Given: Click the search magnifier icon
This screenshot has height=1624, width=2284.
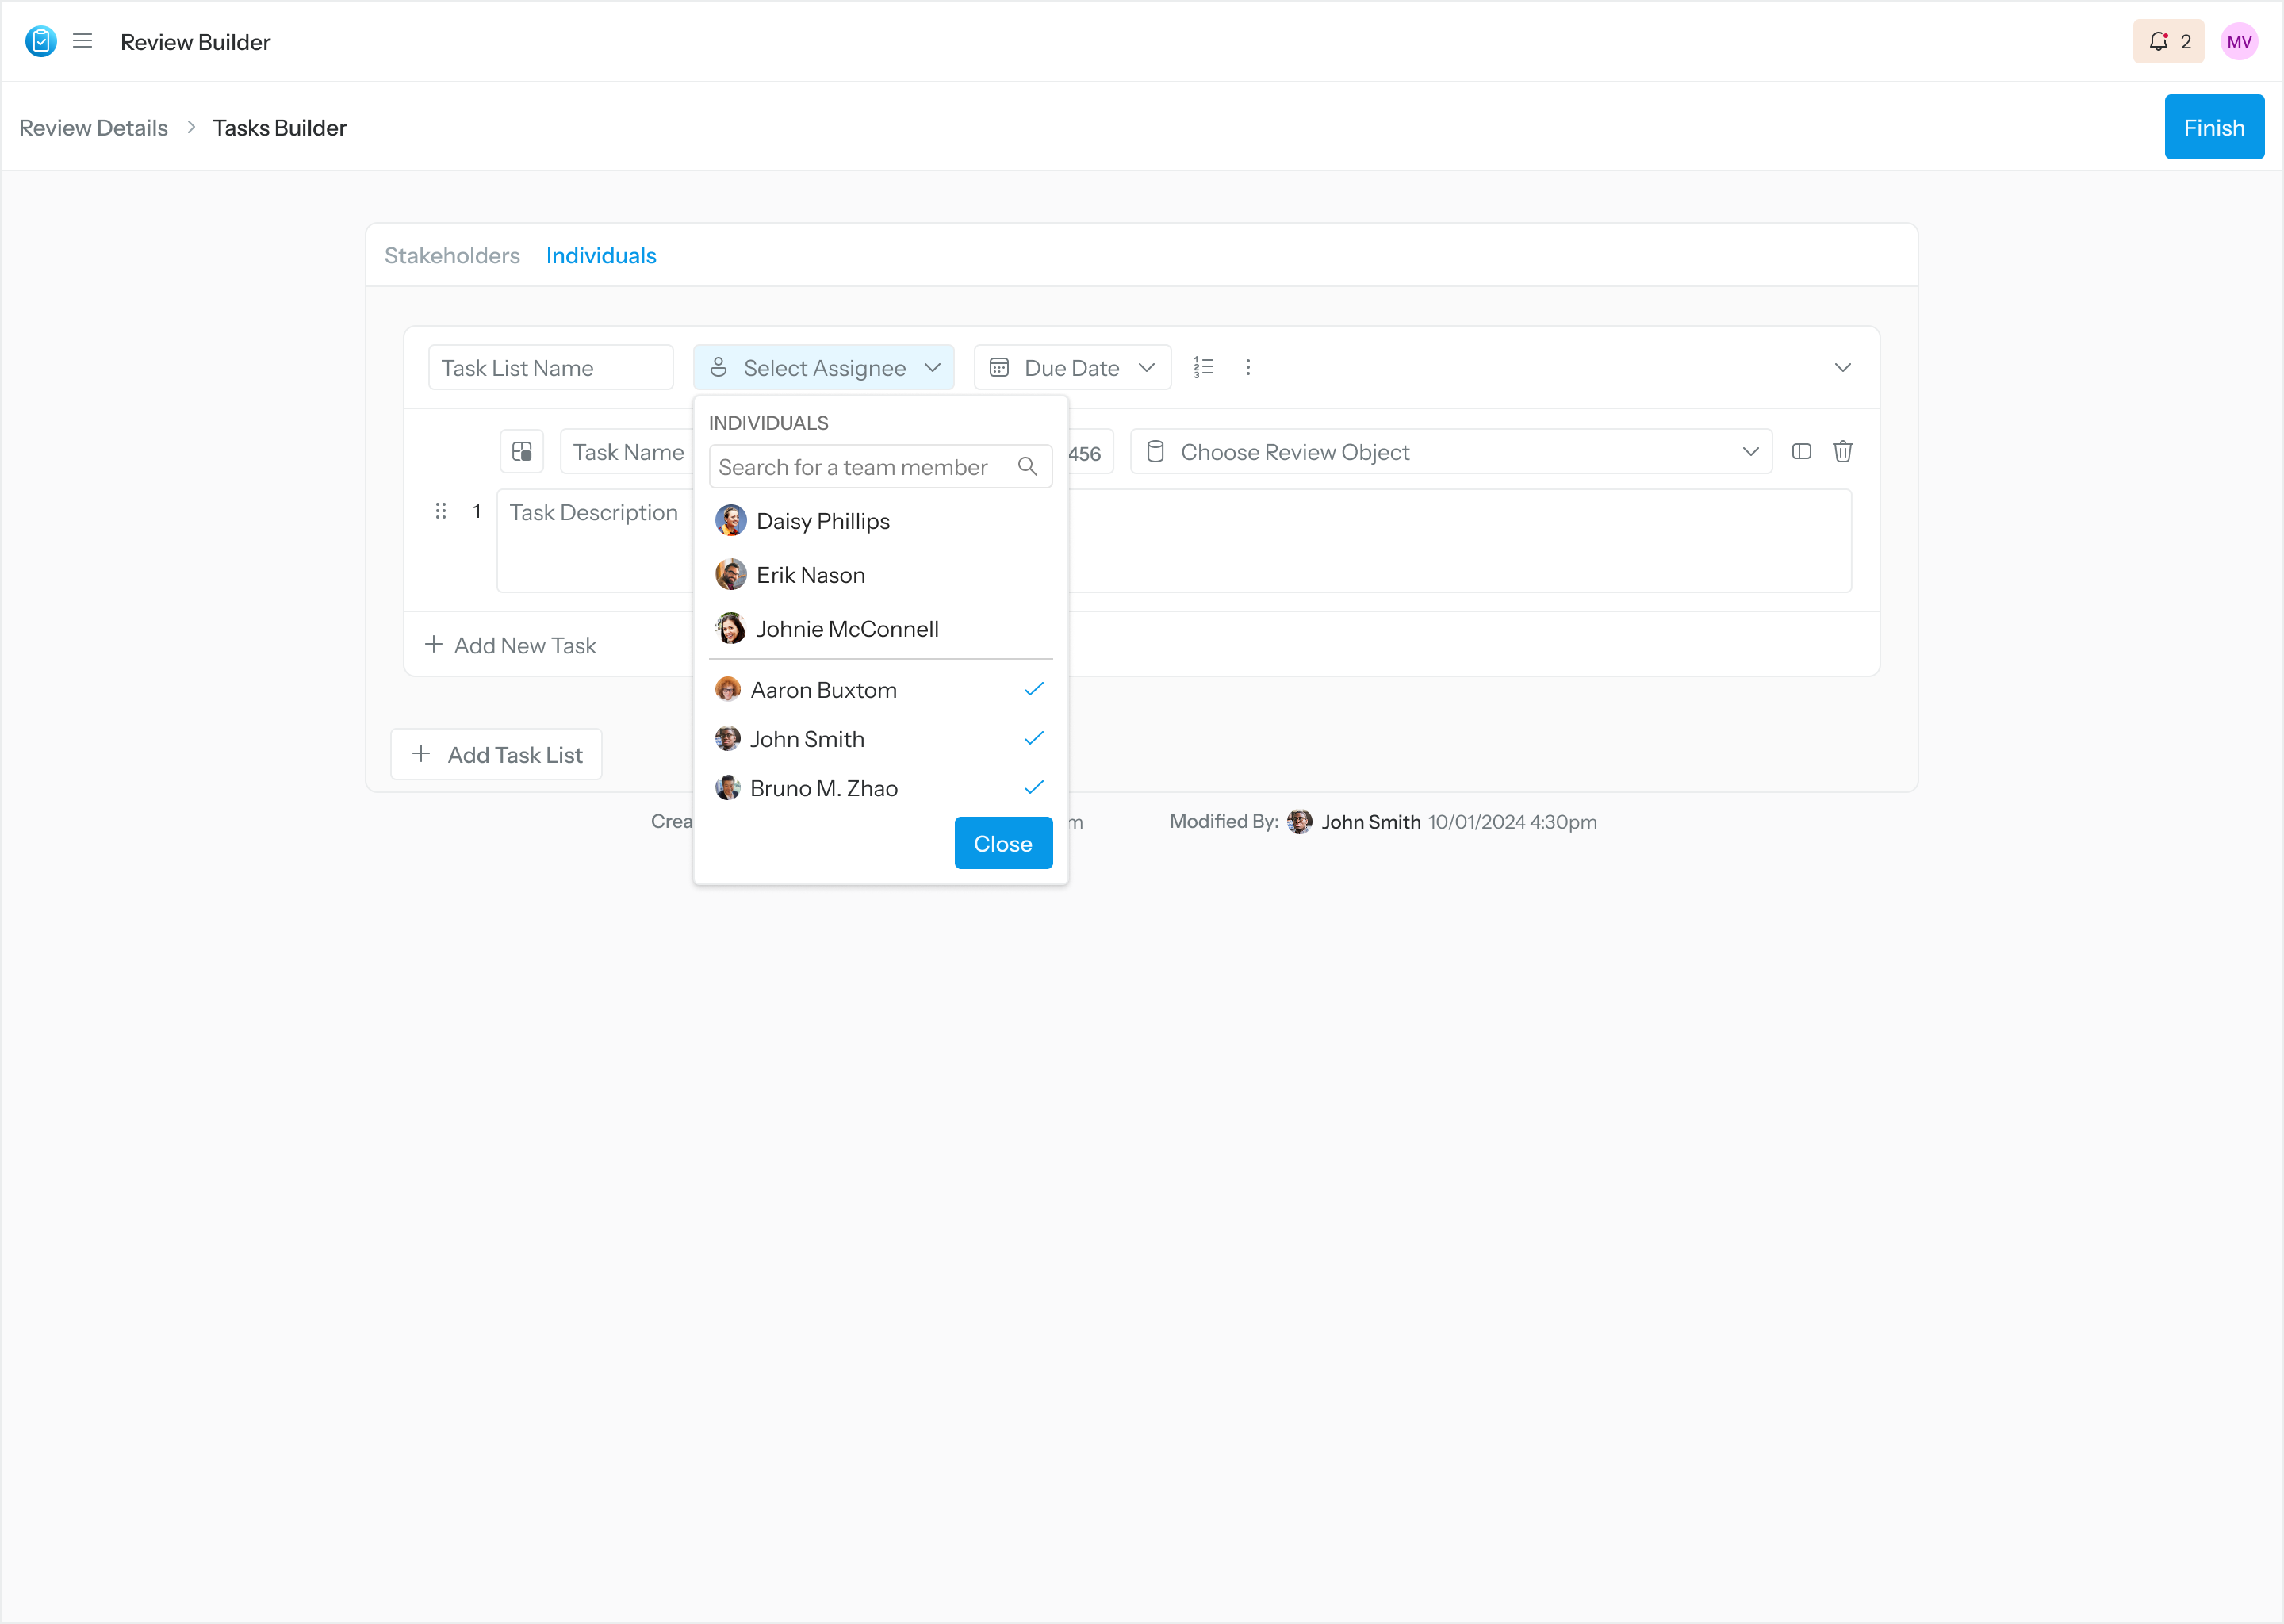Looking at the screenshot, I should [1026, 466].
